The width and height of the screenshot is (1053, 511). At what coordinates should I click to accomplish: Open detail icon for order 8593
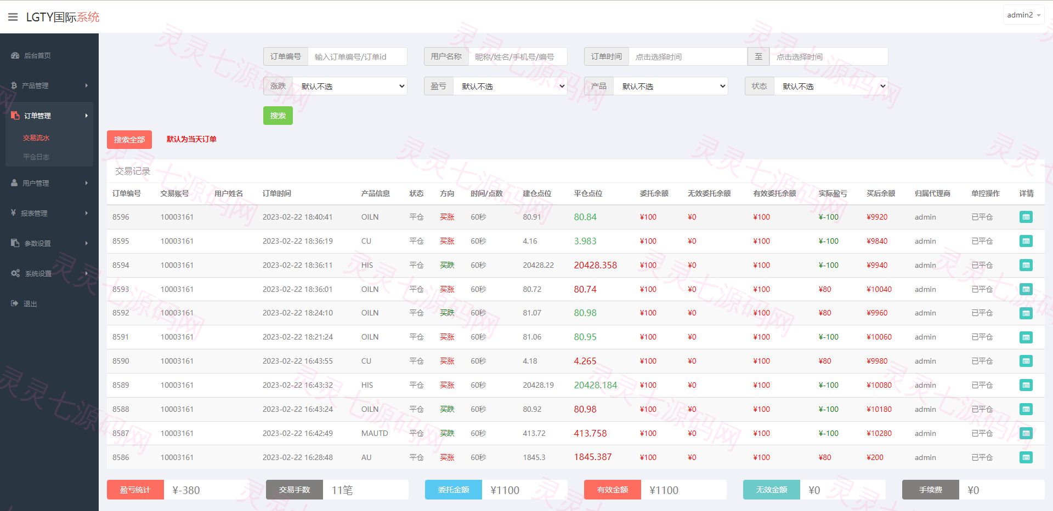click(1026, 289)
